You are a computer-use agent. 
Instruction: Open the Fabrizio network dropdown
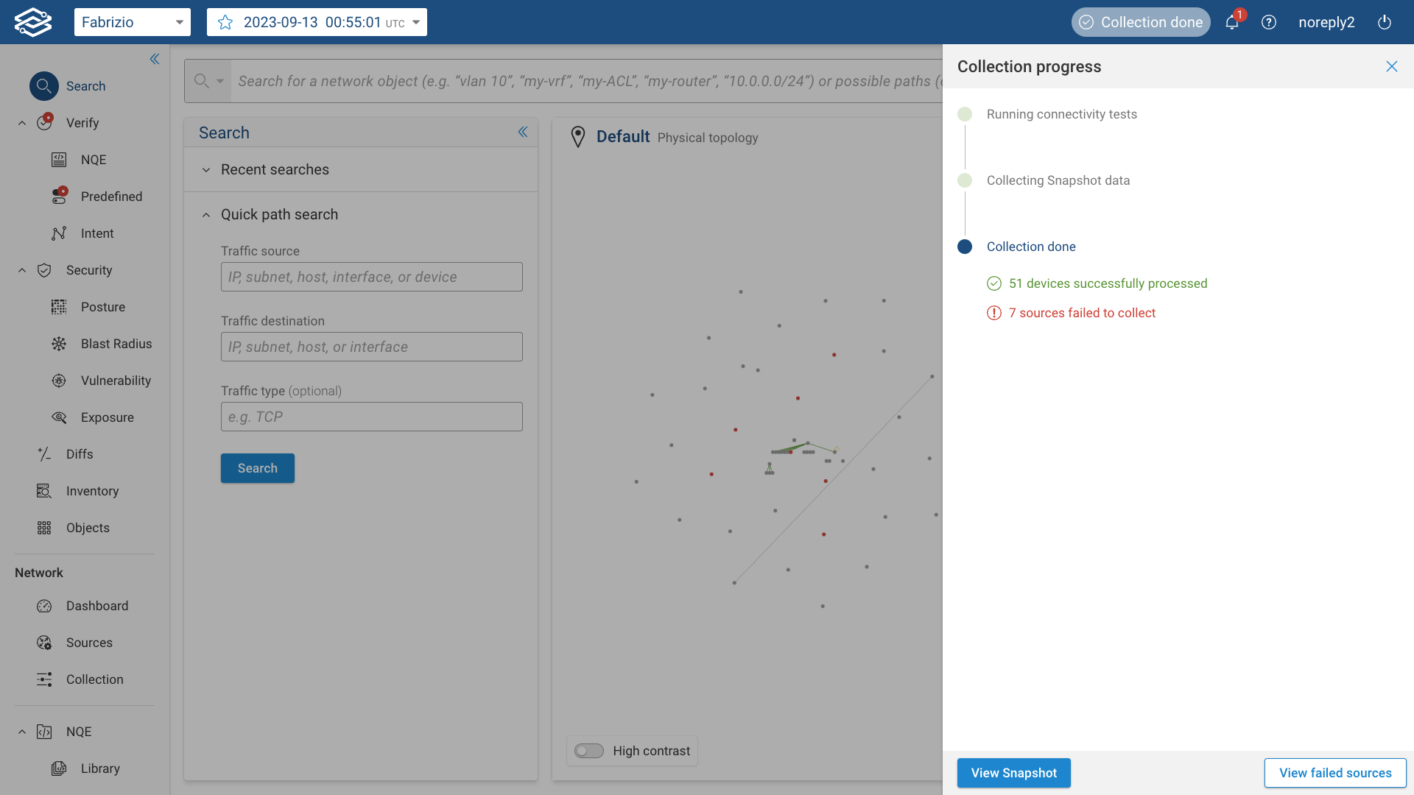tap(133, 22)
